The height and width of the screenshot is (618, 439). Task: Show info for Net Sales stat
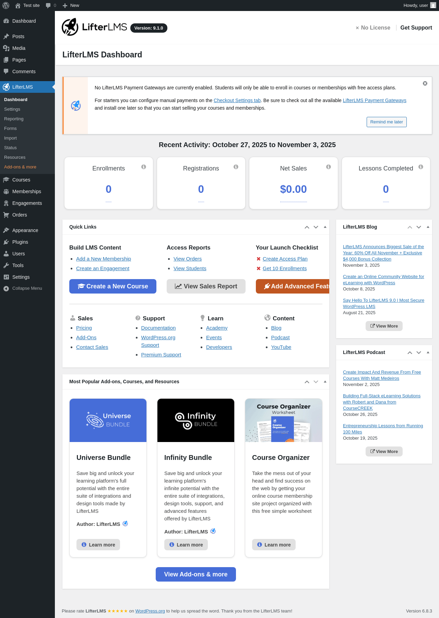pos(329,167)
